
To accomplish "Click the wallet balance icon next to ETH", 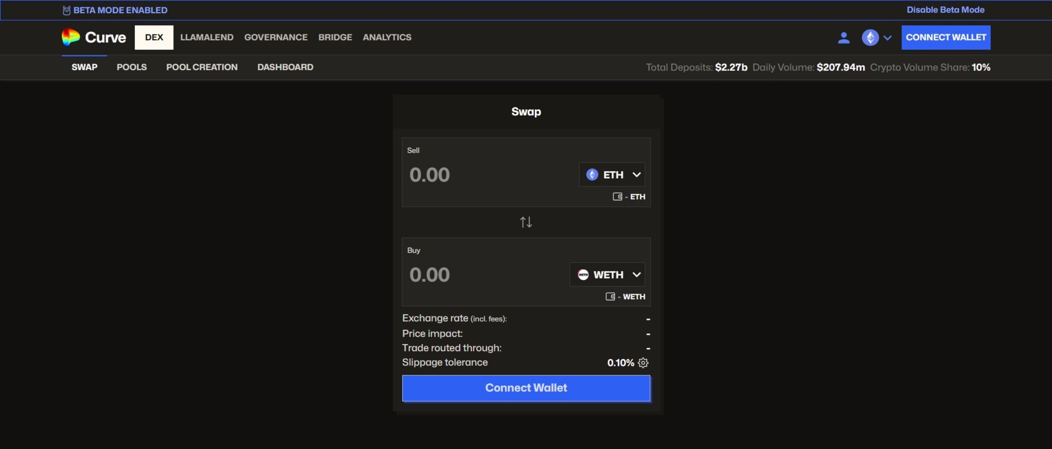I will click(617, 196).
